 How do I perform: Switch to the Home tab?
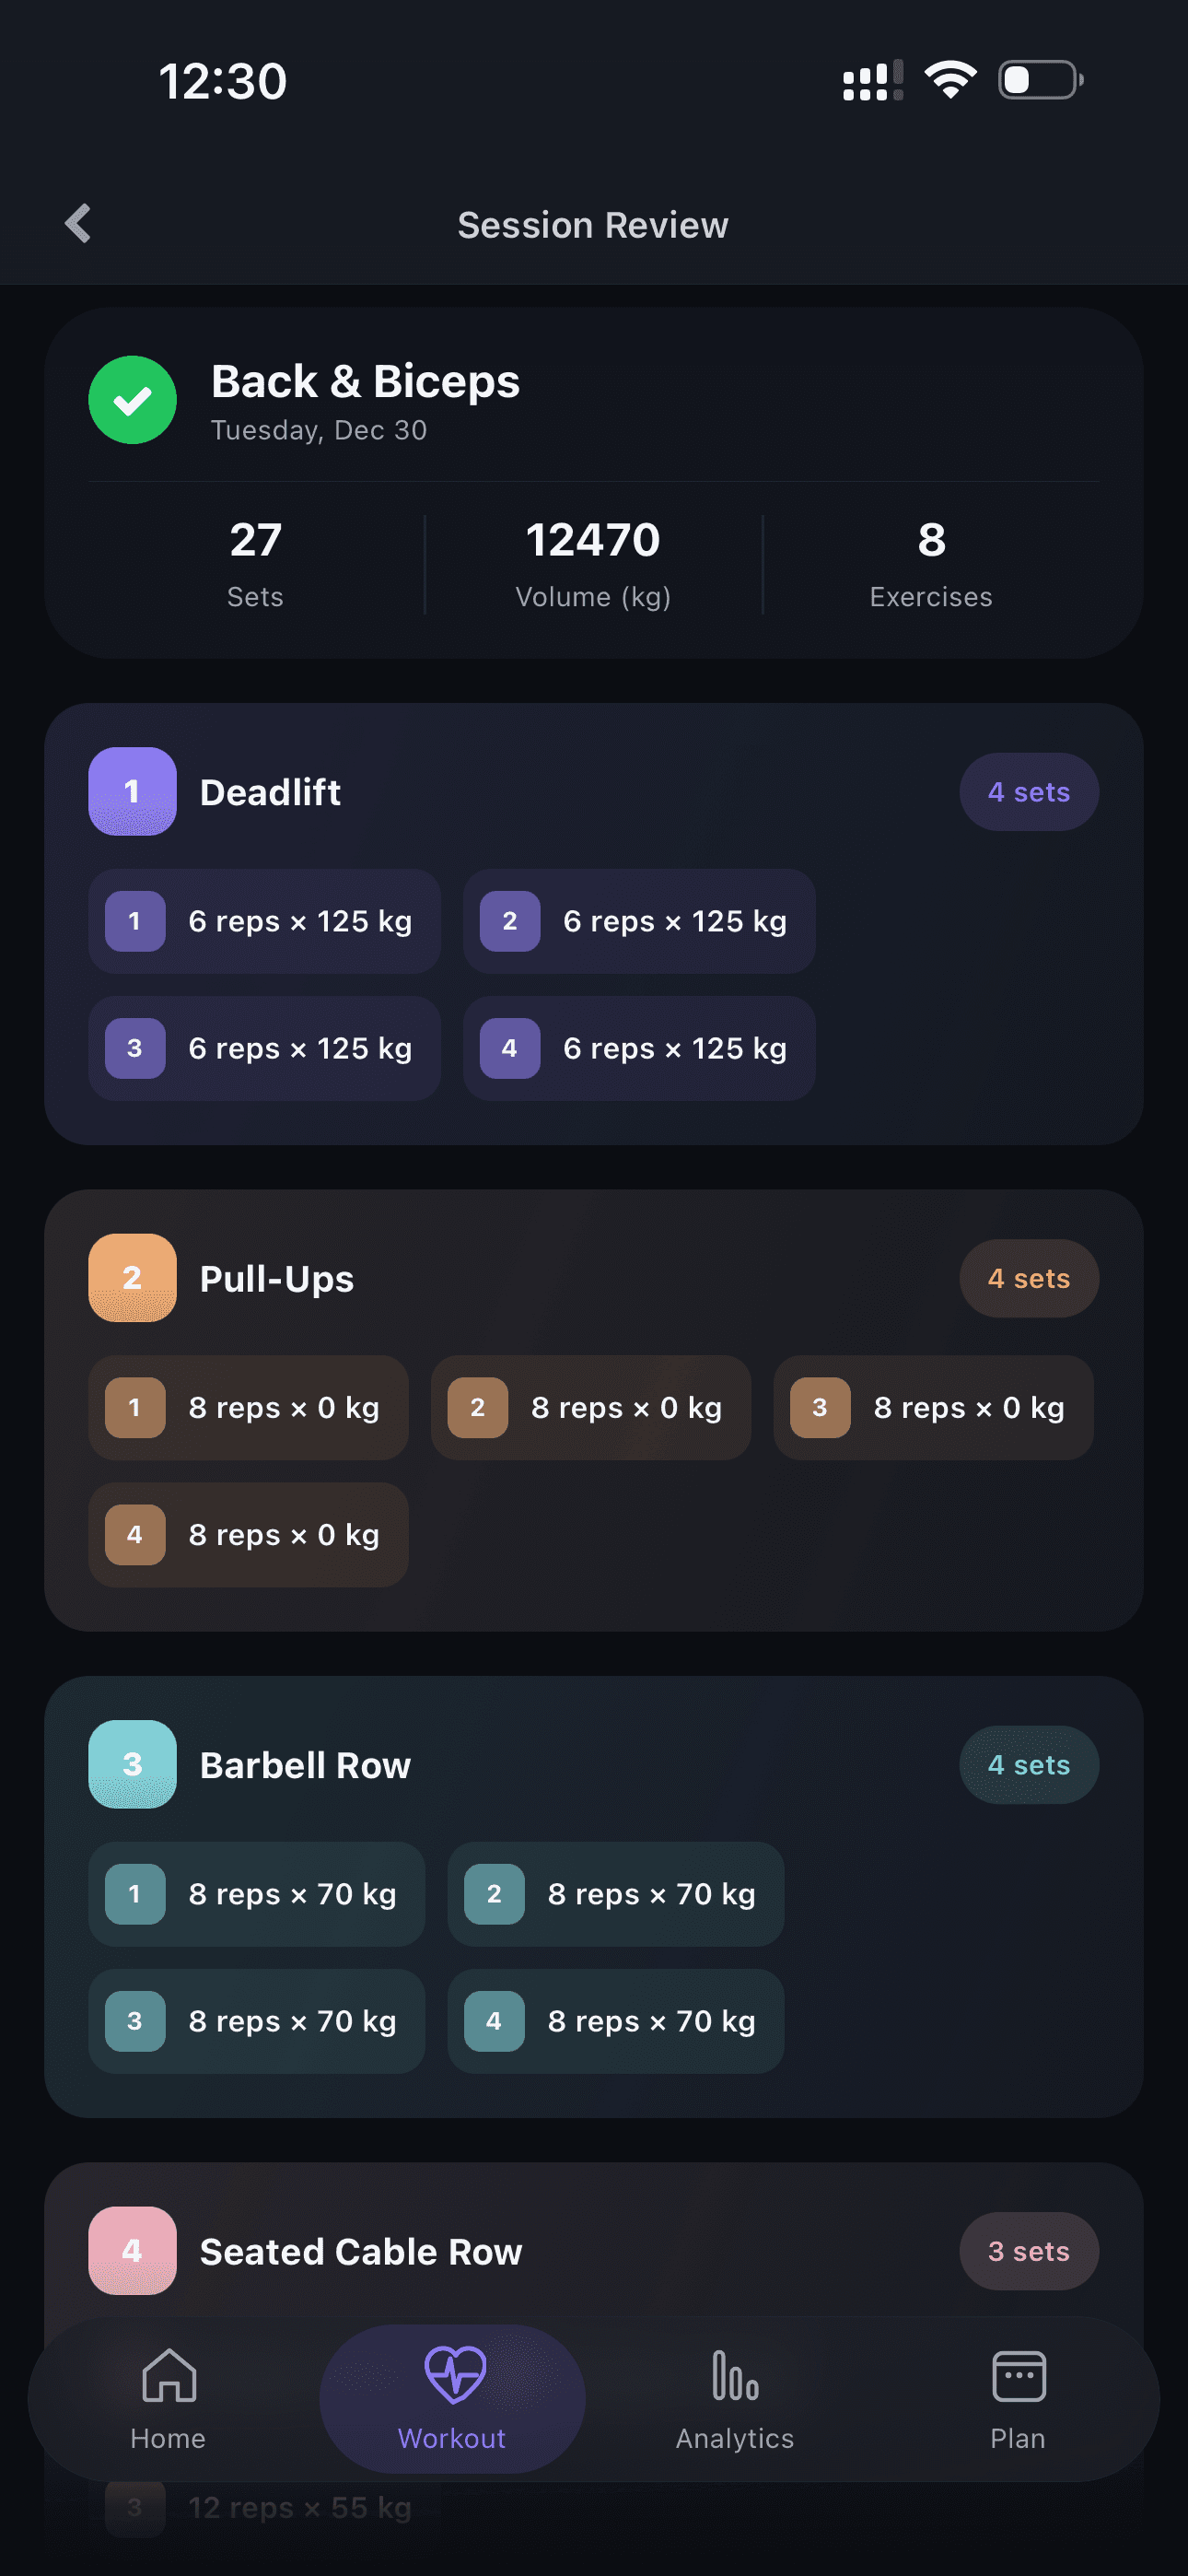click(x=167, y=2400)
